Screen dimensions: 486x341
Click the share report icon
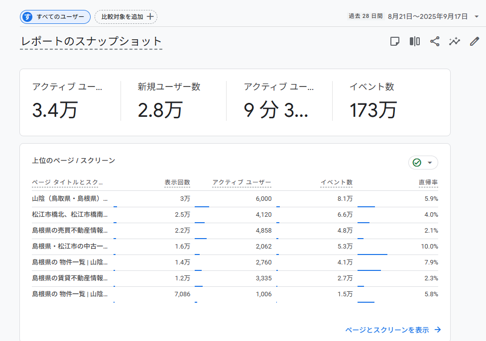435,41
